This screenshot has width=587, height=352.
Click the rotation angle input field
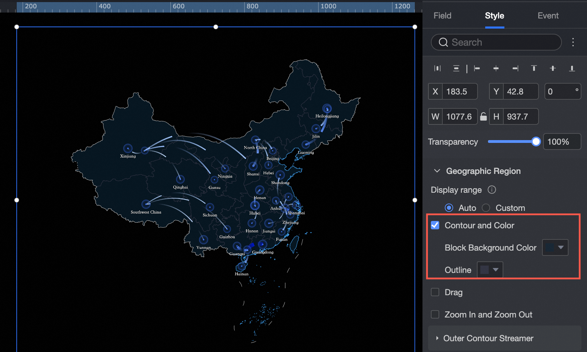click(x=563, y=91)
